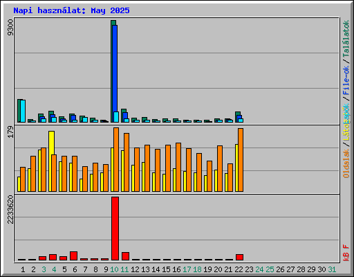This screenshot has width=354, height=277.
Task: Click the orange 'Oldalak' legend label
Action: (346, 163)
